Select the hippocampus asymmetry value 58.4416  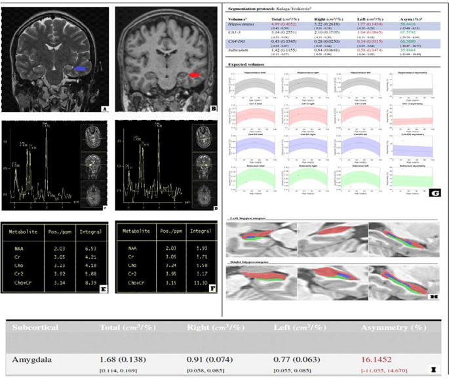point(408,24)
